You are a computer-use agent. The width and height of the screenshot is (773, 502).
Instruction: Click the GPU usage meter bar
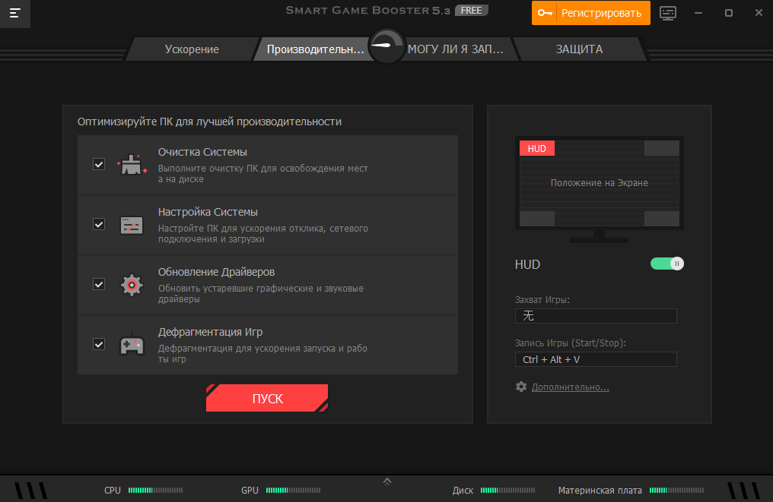(294, 490)
